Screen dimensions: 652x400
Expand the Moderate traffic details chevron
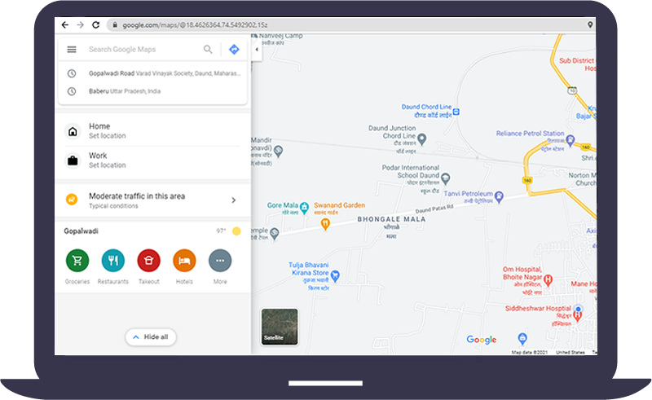point(233,200)
